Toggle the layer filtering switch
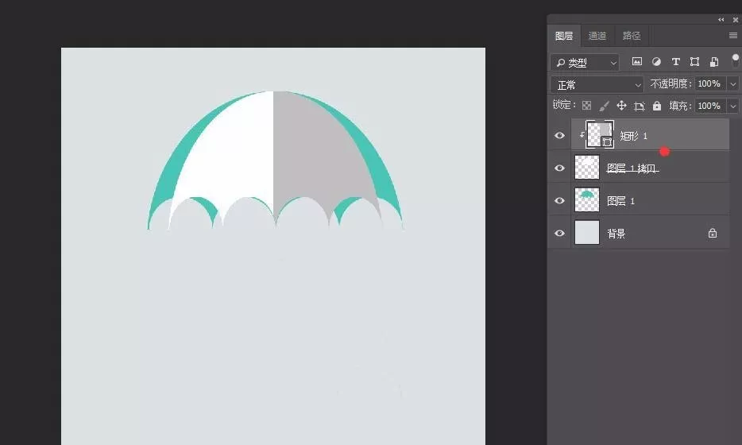This screenshot has width=742, height=445. pyautogui.click(x=735, y=60)
